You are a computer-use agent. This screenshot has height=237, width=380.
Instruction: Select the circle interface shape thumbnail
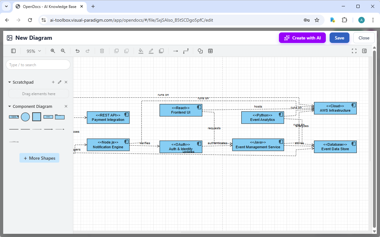tap(25, 117)
